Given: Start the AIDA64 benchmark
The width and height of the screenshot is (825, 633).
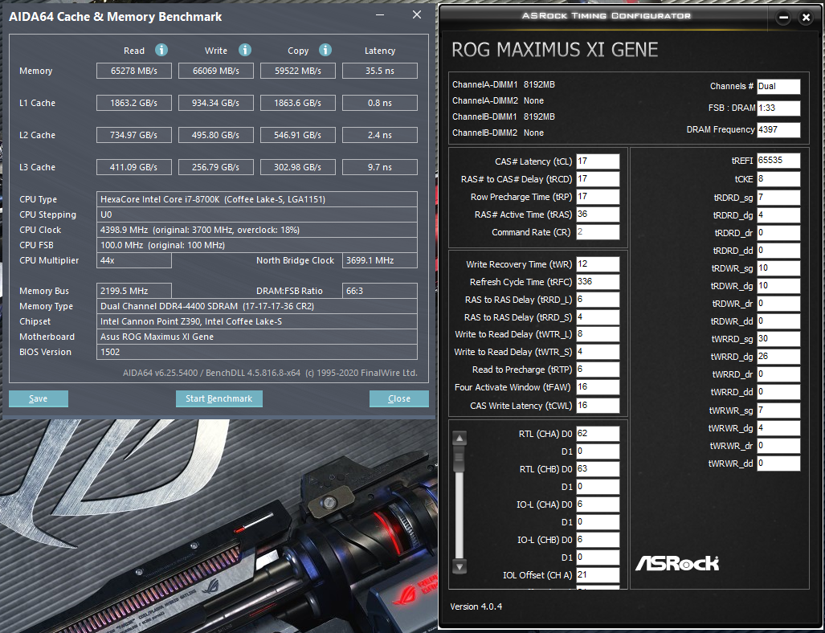Looking at the screenshot, I should (219, 398).
